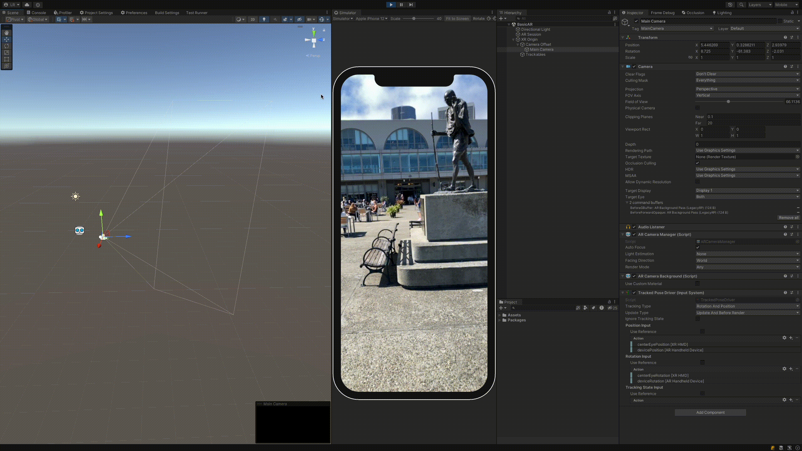The width and height of the screenshot is (802, 451).
Task: Select the Rotate tool
Action: 7,46
